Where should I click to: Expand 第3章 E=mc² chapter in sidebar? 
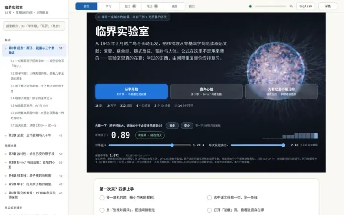[34, 164]
